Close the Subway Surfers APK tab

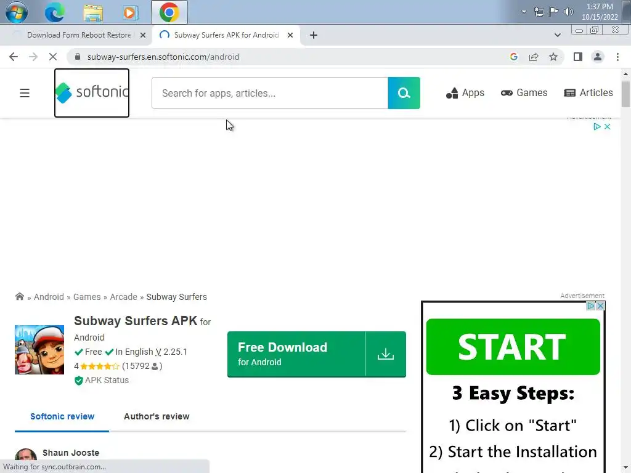[290, 35]
